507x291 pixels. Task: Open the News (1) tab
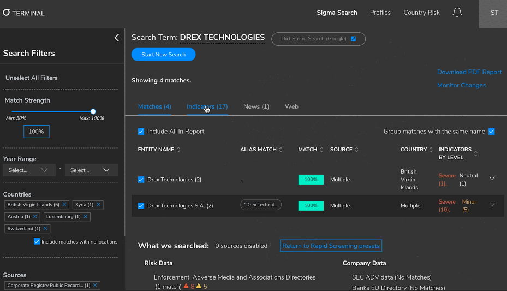tap(256, 106)
